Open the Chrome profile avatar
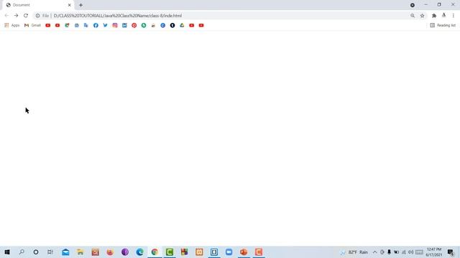The height and width of the screenshot is (258, 460). click(x=444, y=16)
